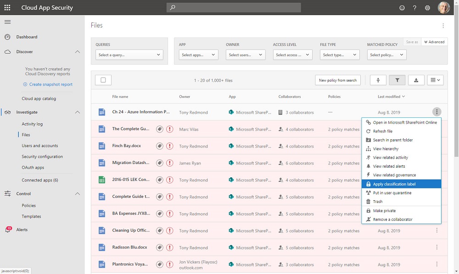This screenshot has width=459, height=274.
Task: Open the Access Level dropdown
Action: [x=293, y=55]
